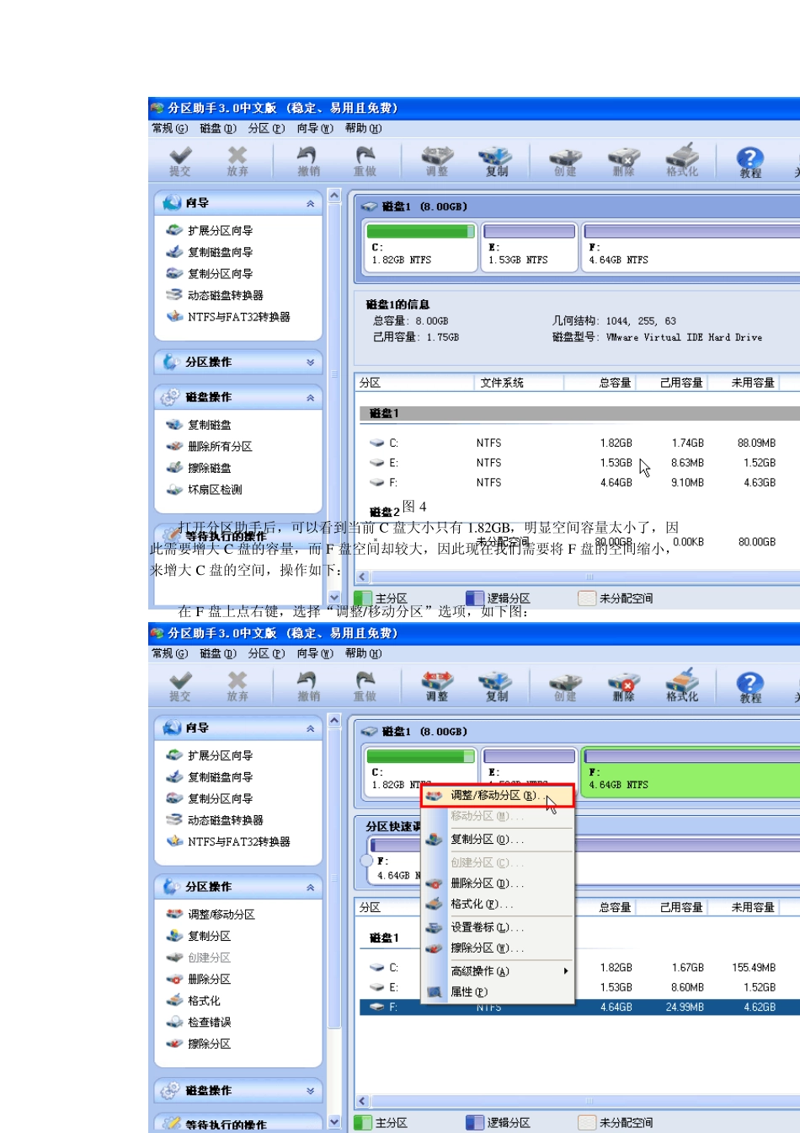The width and height of the screenshot is (800, 1133).
Task: Choose 调整/移动分区 in lower screenshot sidebar
Action: click(211, 914)
